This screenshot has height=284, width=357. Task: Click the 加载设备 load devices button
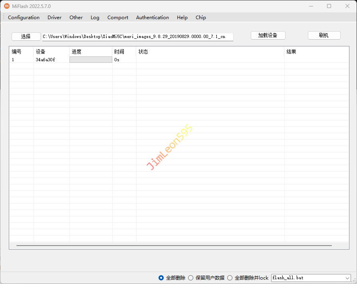(268, 35)
